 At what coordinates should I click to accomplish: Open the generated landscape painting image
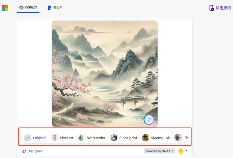click(105, 74)
